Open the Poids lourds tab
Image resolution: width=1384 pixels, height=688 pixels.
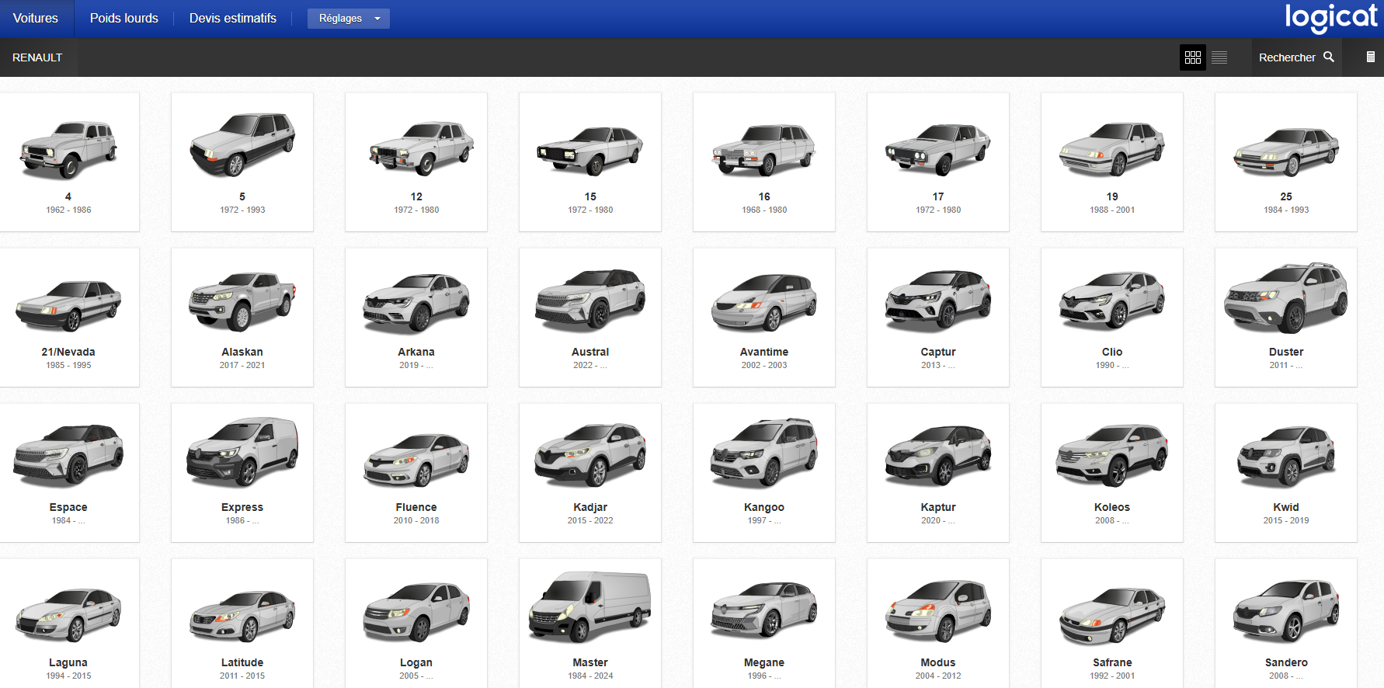point(124,19)
